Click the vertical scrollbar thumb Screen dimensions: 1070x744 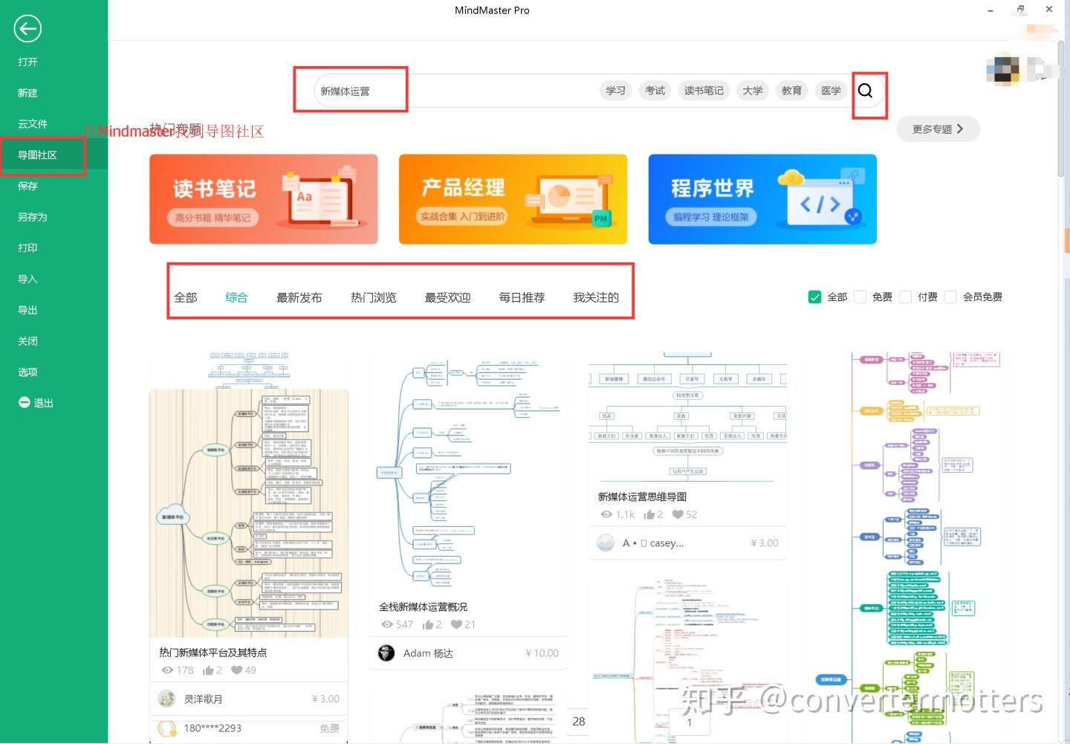(1061, 109)
